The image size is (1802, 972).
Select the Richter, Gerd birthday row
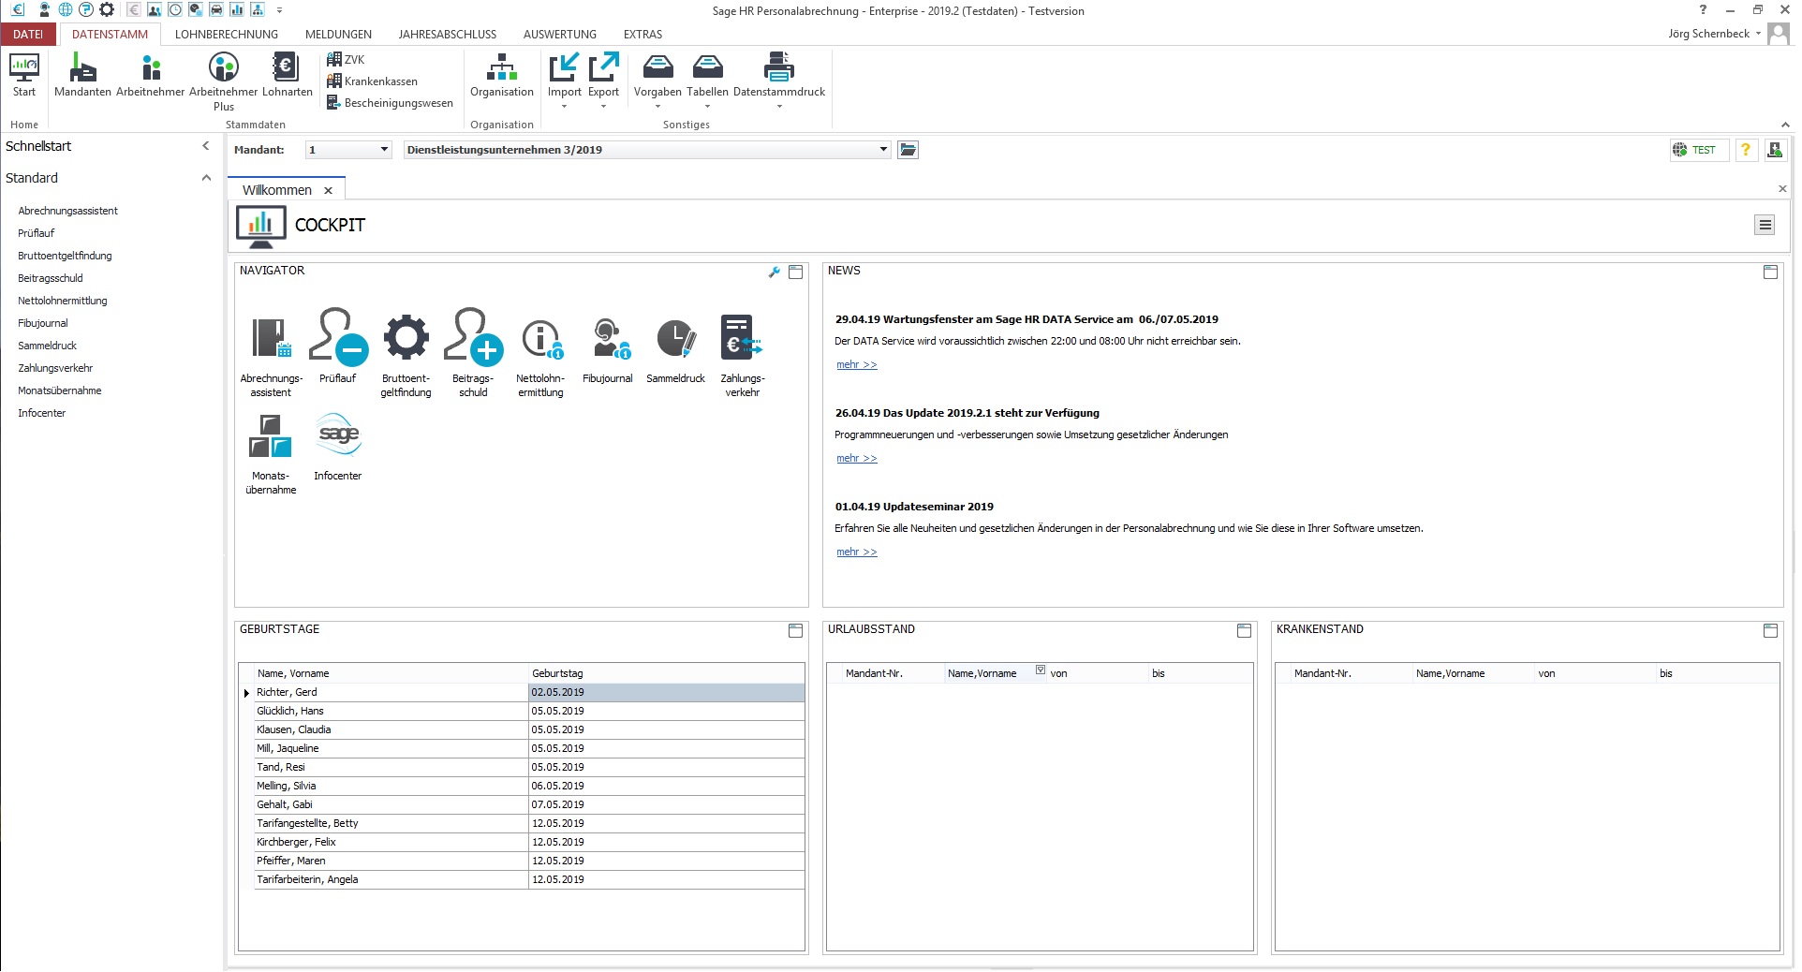[x=529, y=693]
